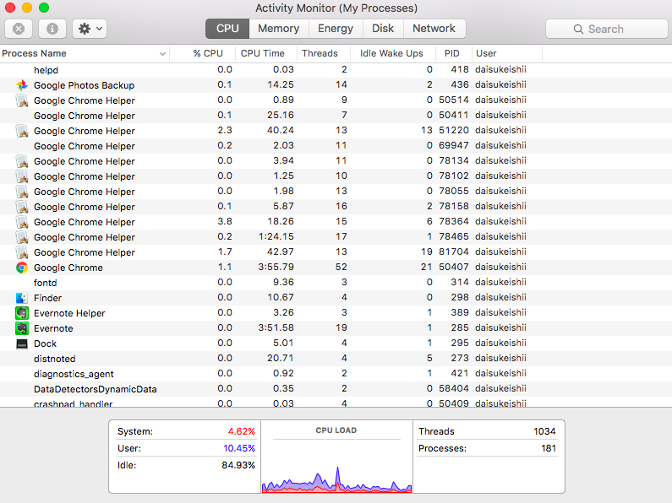Select Chrome Helper with PID 50411
The width and height of the screenshot is (672, 503).
[x=336, y=116]
